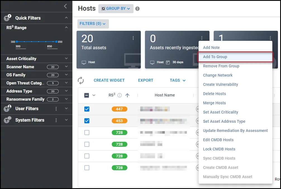
Task: Check the third host row scored 728
Action: 87,156
